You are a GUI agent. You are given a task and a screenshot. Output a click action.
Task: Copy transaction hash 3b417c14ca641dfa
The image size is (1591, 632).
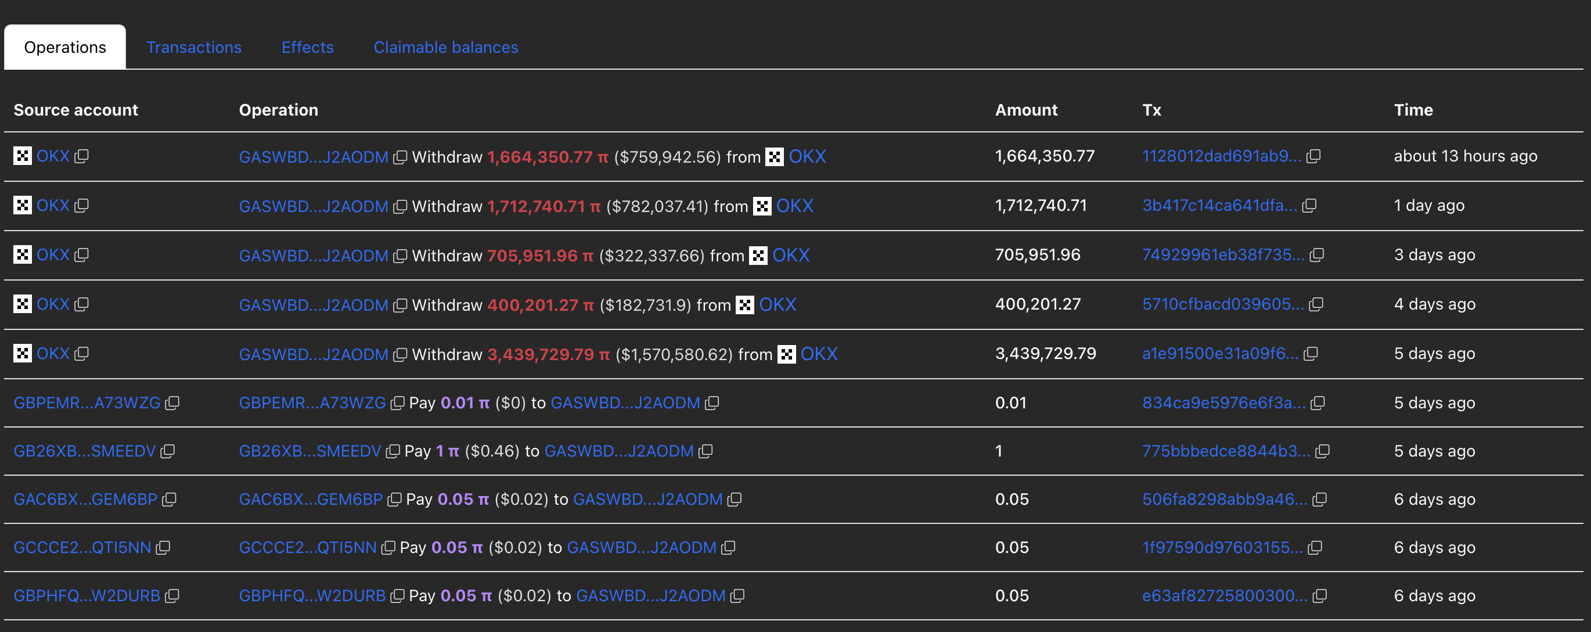pyautogui.click(x=1309, y=206)
